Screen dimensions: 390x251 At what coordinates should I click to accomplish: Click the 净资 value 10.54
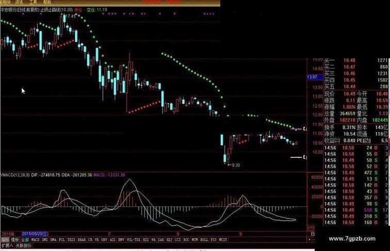tap(349, 134)
